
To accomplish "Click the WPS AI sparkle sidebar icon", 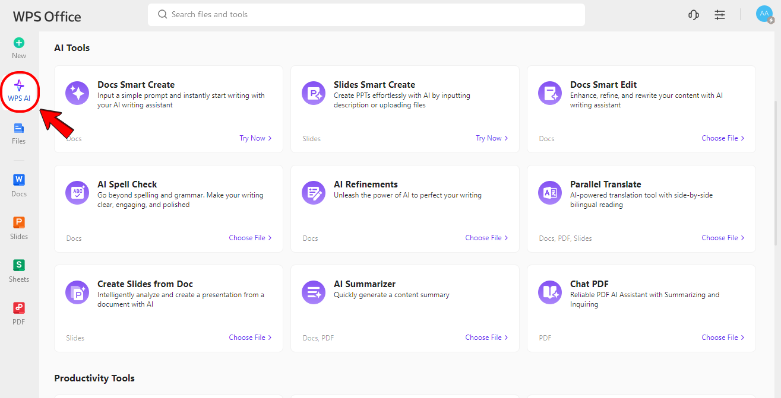I will tap(19, 86).
